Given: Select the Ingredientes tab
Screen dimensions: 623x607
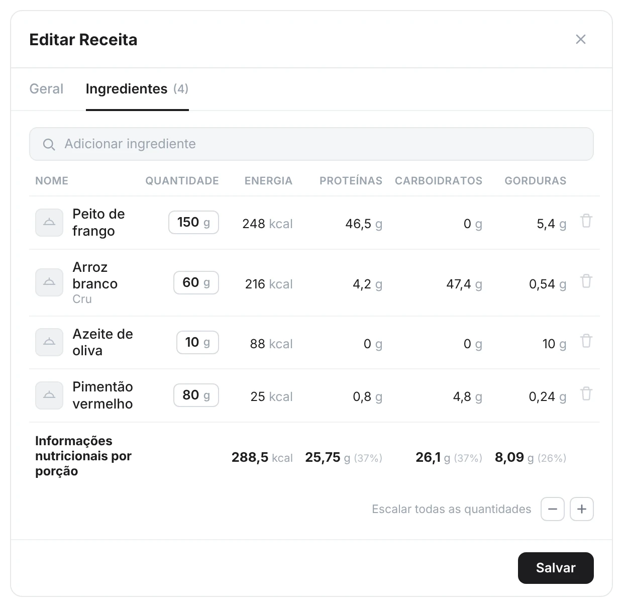Looking at the screenshot, I should click(x=137, y=89).
